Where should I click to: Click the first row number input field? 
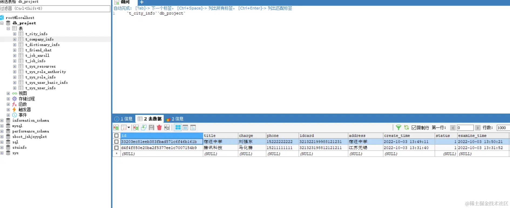pos(465,128)
